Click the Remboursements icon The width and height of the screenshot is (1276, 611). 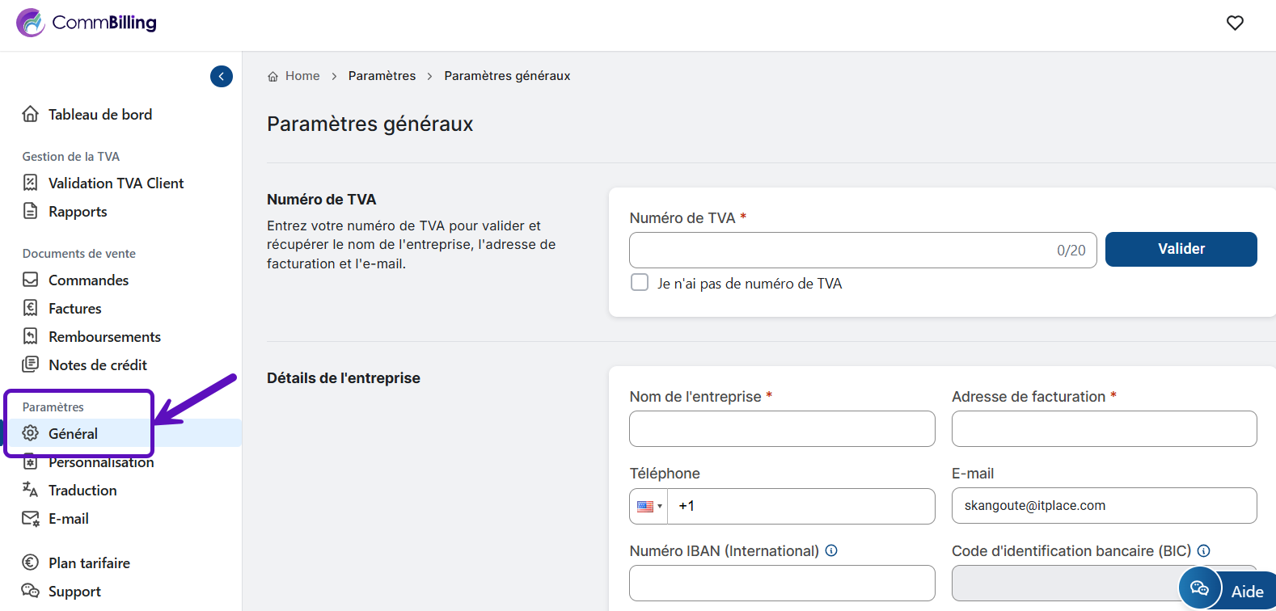click(31, 336)
